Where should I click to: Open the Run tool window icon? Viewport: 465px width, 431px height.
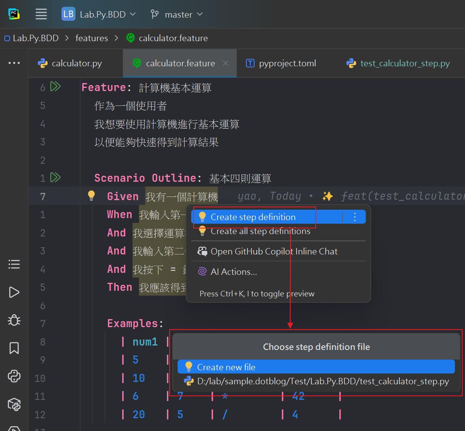(x=14, y=292)
